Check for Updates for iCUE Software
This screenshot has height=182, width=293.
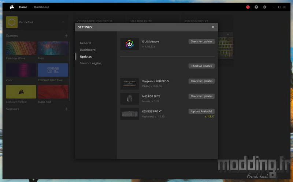point(201,41)
